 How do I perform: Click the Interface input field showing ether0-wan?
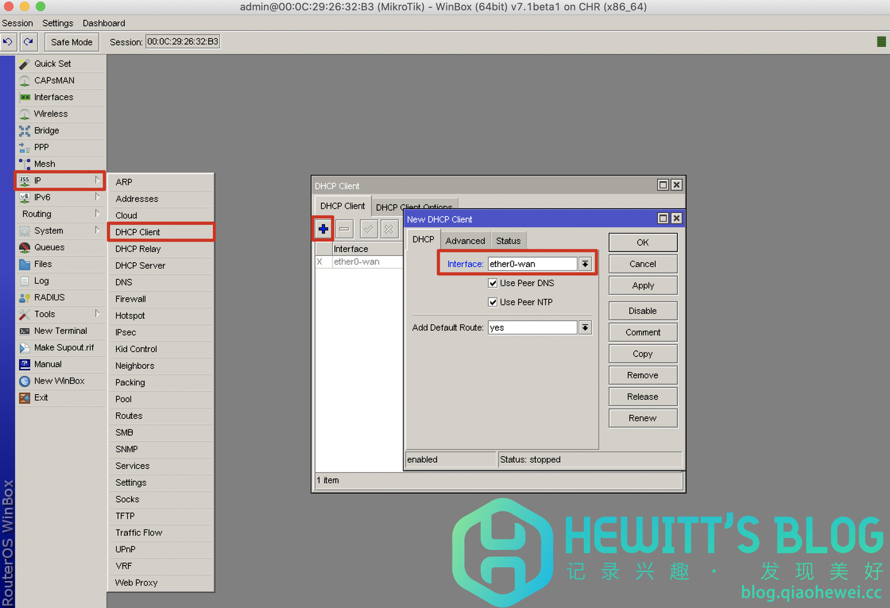[533, 264]
